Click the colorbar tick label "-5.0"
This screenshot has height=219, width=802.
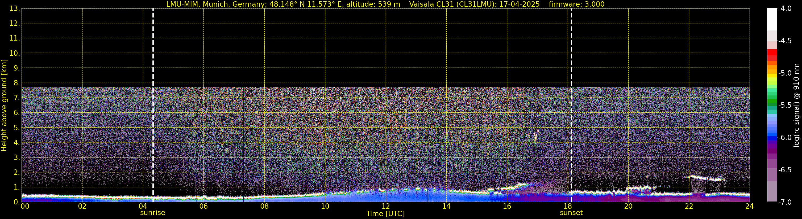785,73
